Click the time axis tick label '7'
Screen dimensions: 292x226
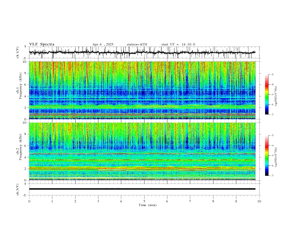pyautogui.click(x=190, y=201)
